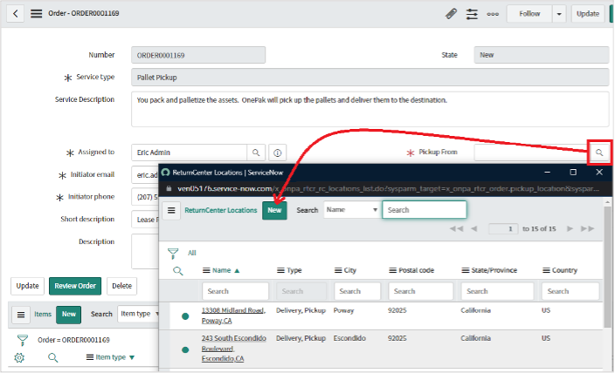
Task: Click the popup top Search box
Action: [425, 210]
